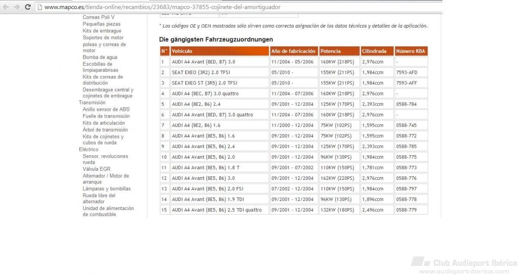
Task: Select KBA number 0588-745
Action: (406, 125)
